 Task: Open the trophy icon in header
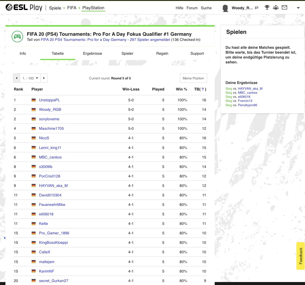point(267,8)
